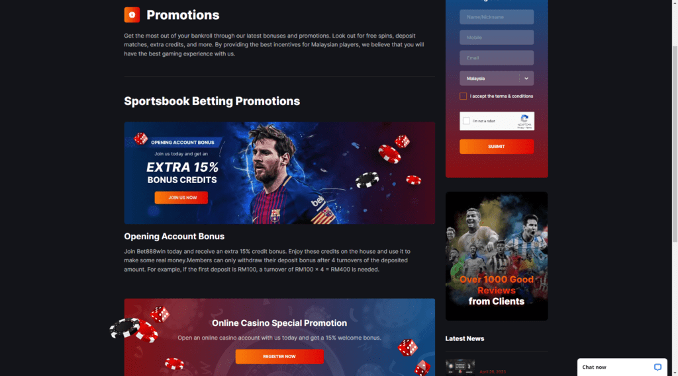
Task: Accept the terms & conditions checkbox
Action: (x=463, y=96)
